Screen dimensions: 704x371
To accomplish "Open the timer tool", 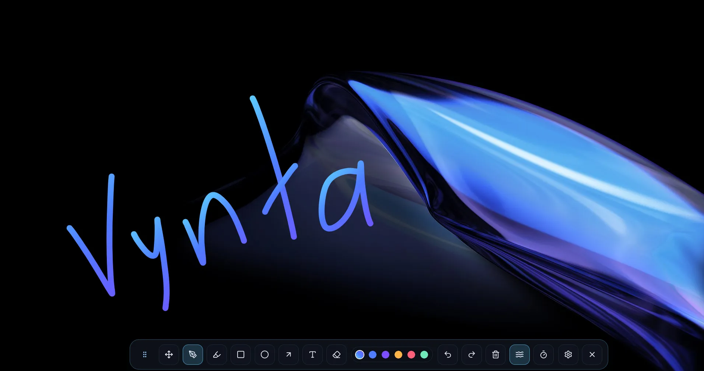I will pos(543,354).
